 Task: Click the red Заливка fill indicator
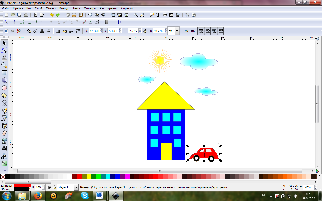(22, 185)
